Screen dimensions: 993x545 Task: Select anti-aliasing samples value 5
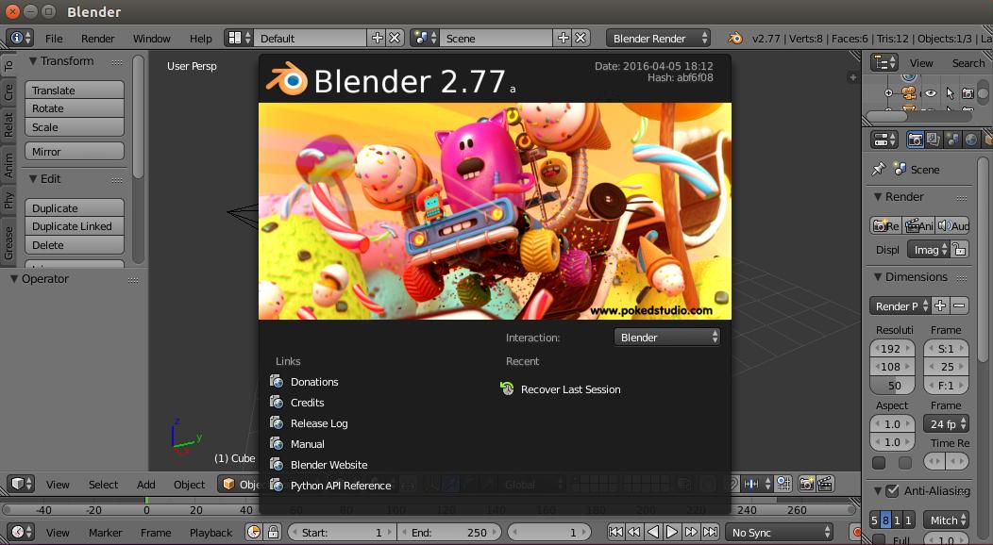coord(875,520)
